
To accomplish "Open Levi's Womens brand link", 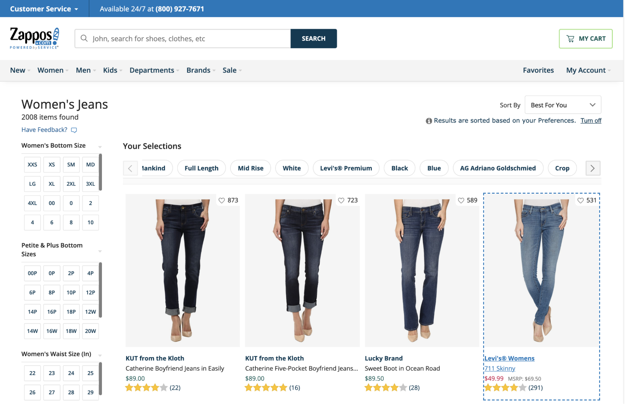I will point(509,358).
